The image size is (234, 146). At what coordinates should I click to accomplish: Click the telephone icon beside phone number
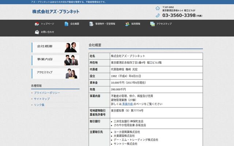[x=158, y=15]
